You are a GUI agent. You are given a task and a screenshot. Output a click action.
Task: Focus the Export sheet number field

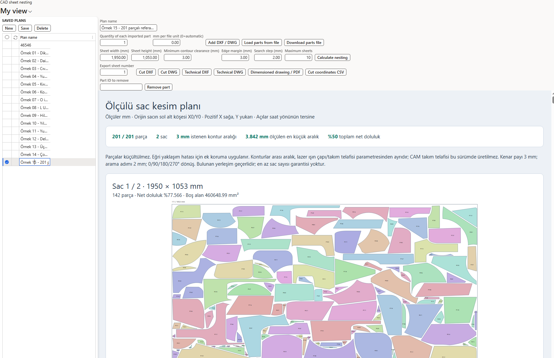tap(113, 72)
